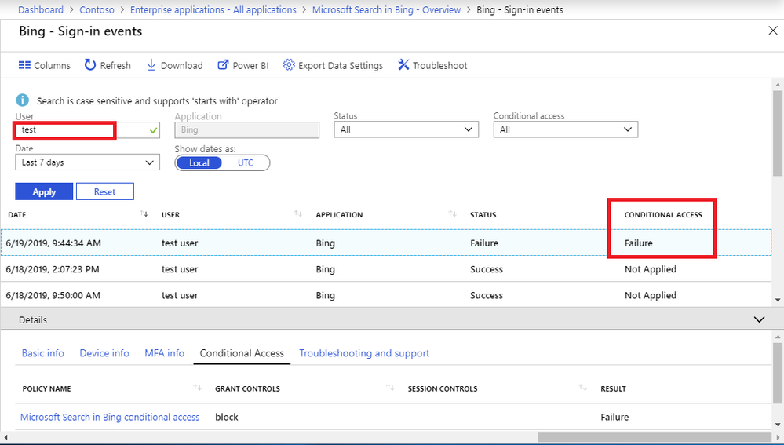Click Not Applied in the 2:07:23 PM row

[x=651, y=269]
